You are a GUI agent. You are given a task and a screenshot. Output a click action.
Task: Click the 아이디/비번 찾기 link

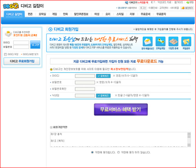click(x=30, y=54)
